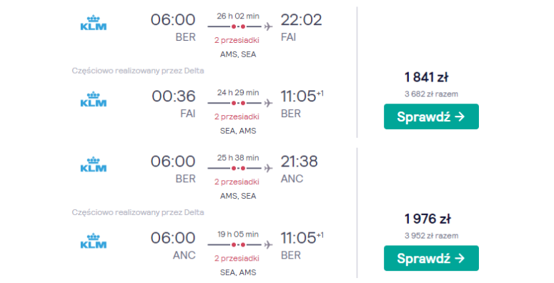Click the plane icon on the 24 h 29 min route
554x283 pixels.
coord(268,103)
